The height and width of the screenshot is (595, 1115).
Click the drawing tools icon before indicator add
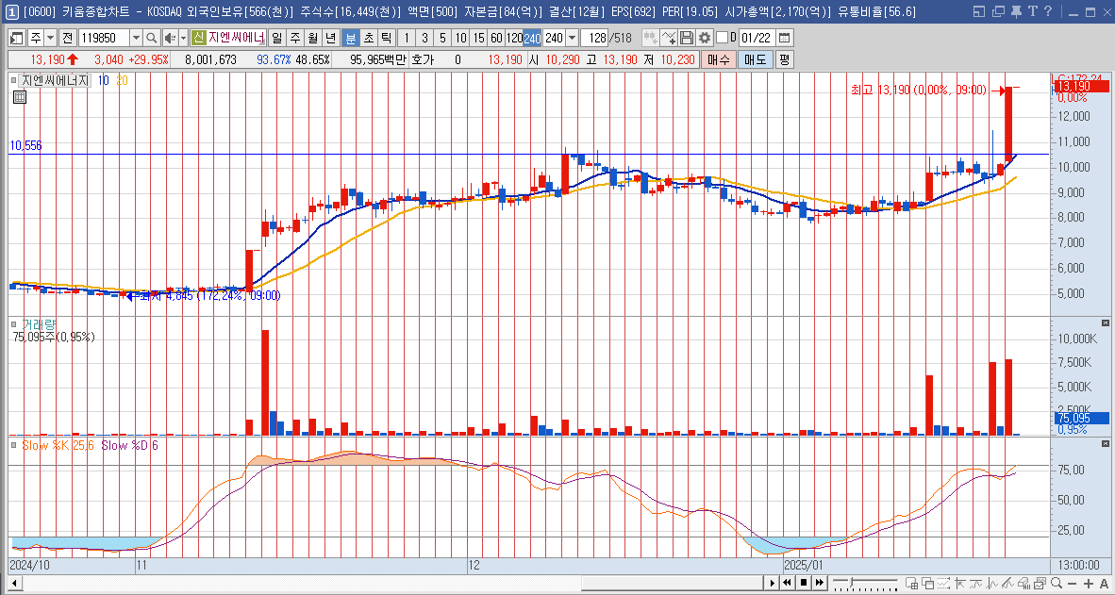coord(650,38)
